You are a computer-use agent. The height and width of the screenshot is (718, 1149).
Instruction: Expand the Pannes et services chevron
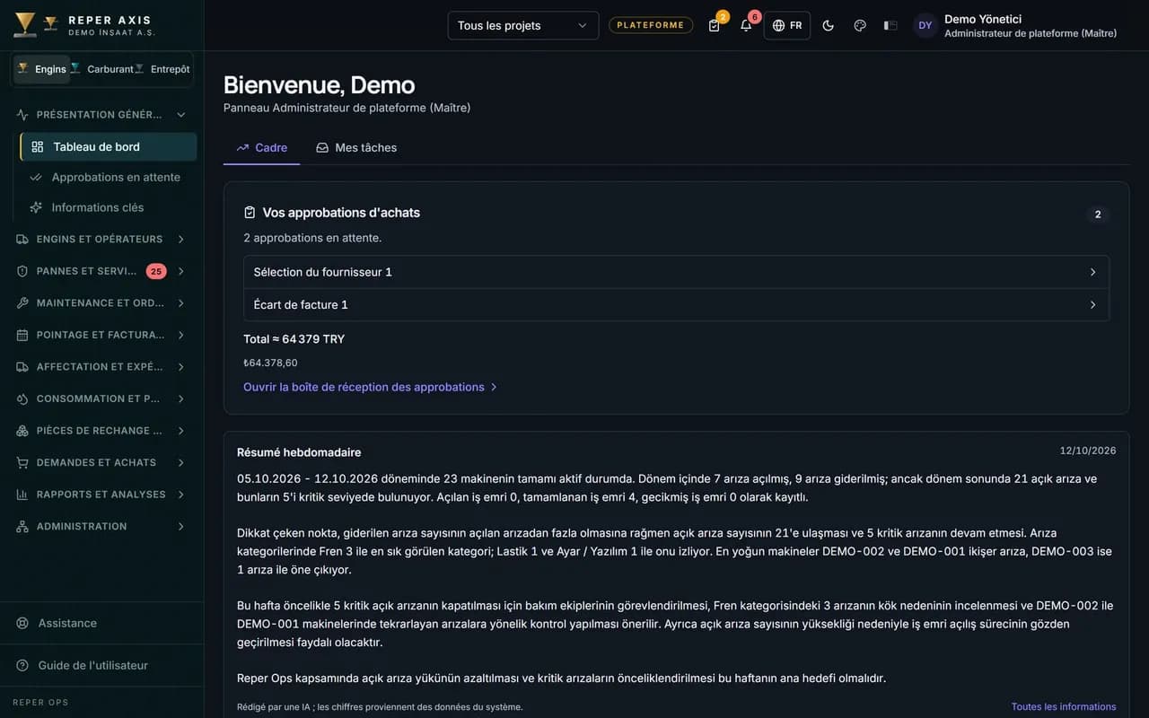coord(180,271)
